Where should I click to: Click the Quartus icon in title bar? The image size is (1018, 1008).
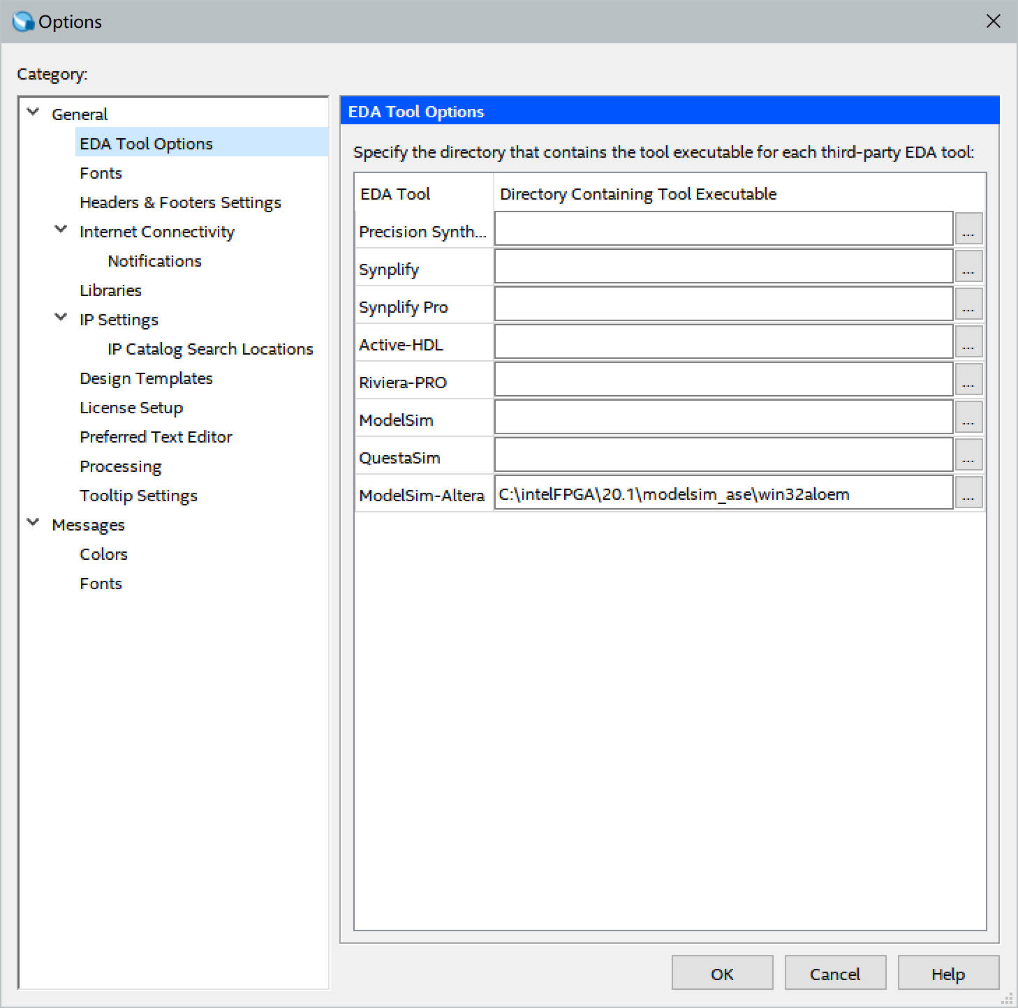point(23,22)
